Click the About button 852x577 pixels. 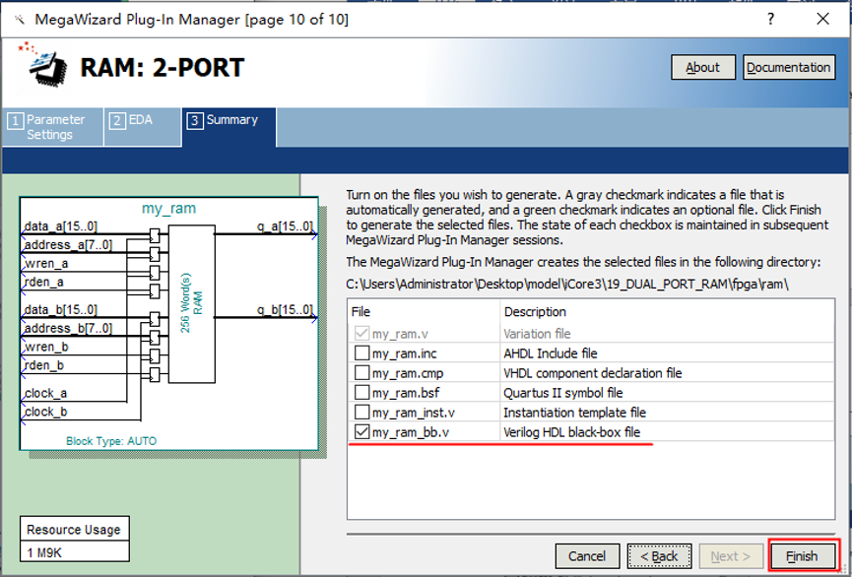(702, 67)
